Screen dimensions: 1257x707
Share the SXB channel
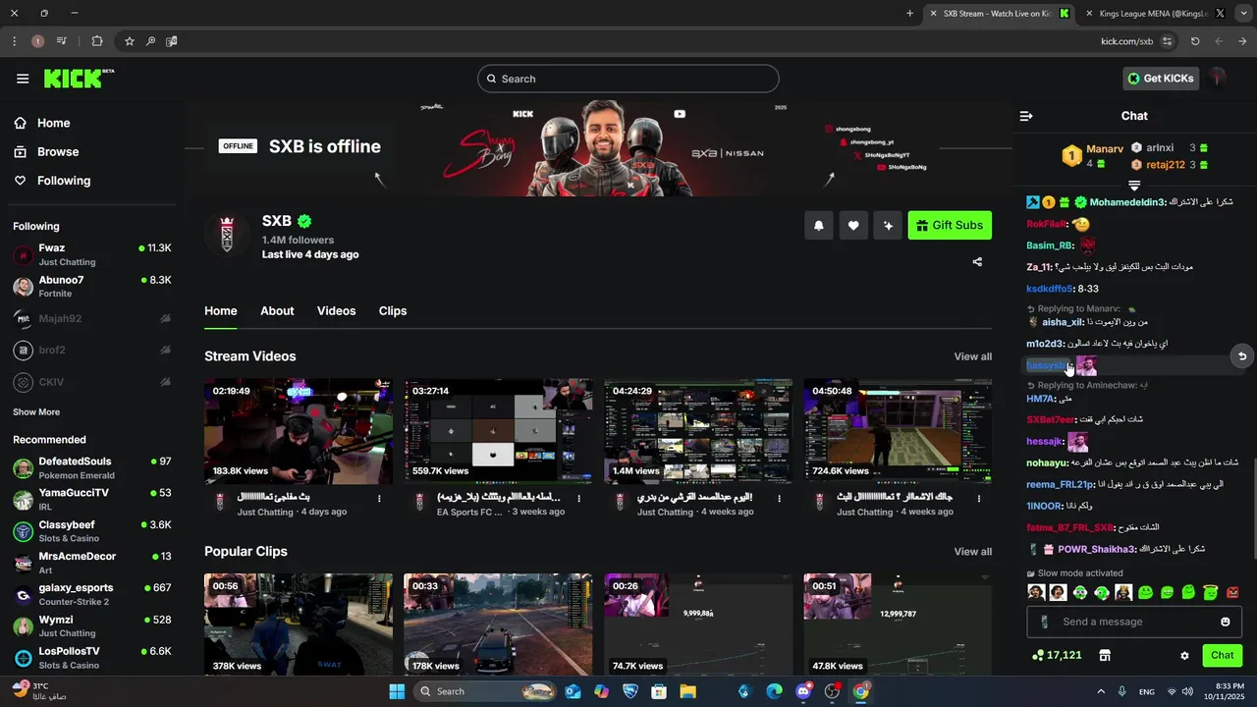click(977, 262)
